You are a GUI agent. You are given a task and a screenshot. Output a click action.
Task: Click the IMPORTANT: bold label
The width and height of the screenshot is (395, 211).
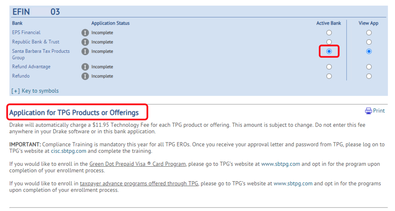pyautogui.click(x=25, y=144)
